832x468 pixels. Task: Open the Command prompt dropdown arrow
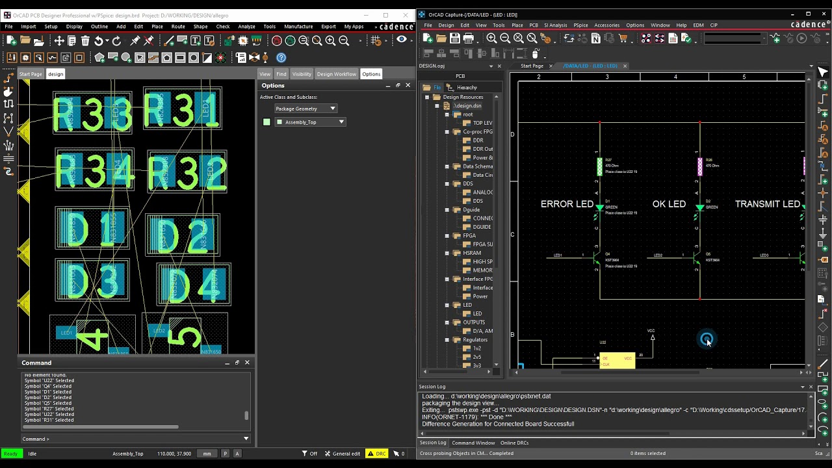click(x=246, y=439)
